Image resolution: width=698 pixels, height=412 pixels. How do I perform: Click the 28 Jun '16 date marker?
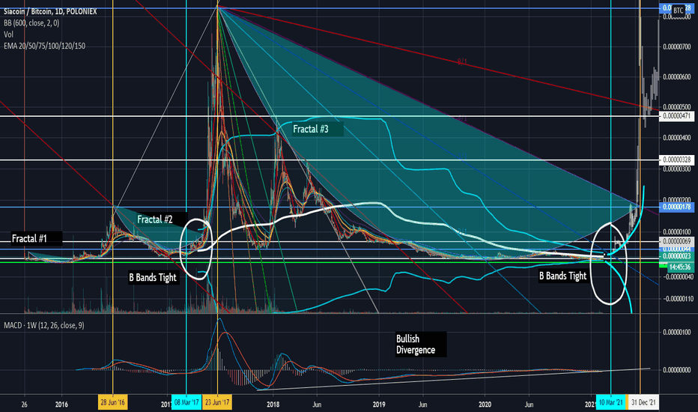(113, 403)
